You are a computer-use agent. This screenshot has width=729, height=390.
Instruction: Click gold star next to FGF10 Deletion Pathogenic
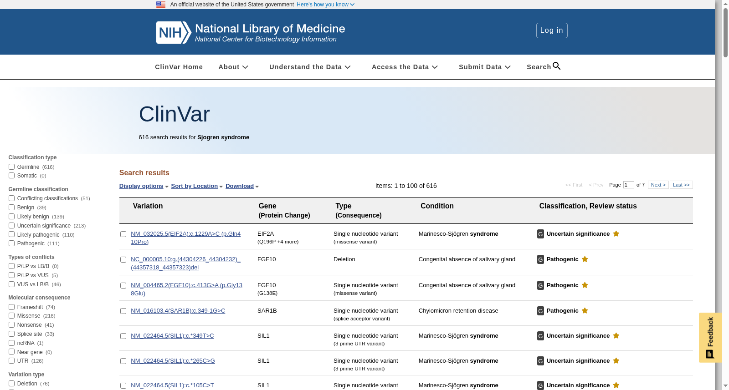click(x=585, y=259)
